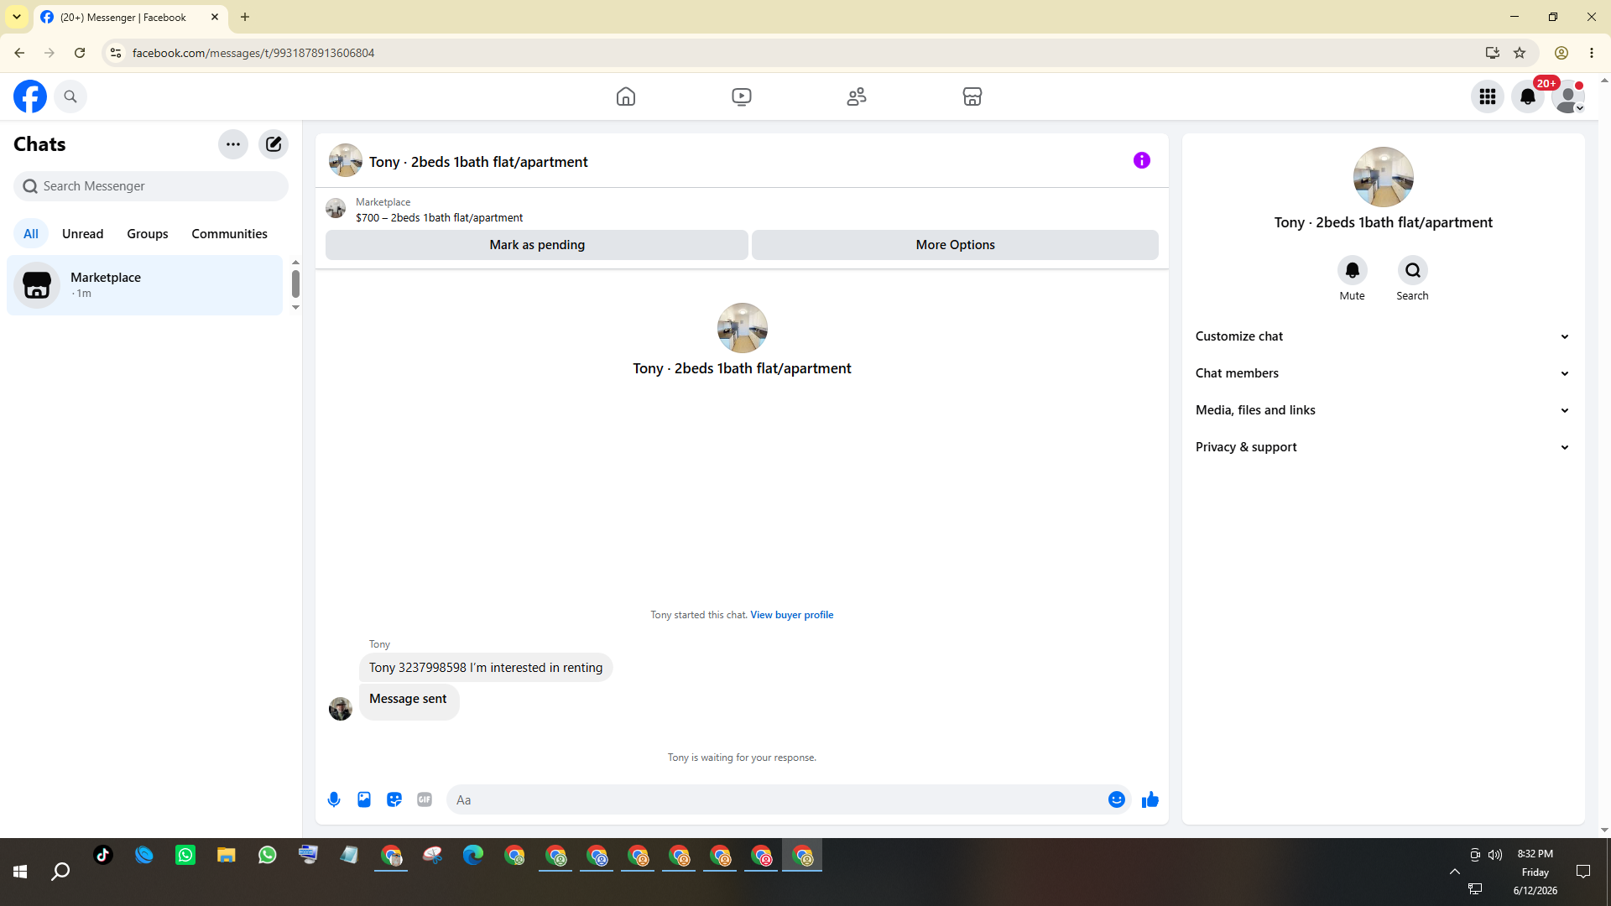Record a voice clip with microphone icon
1611x906 pixels.
pos(334,800)
